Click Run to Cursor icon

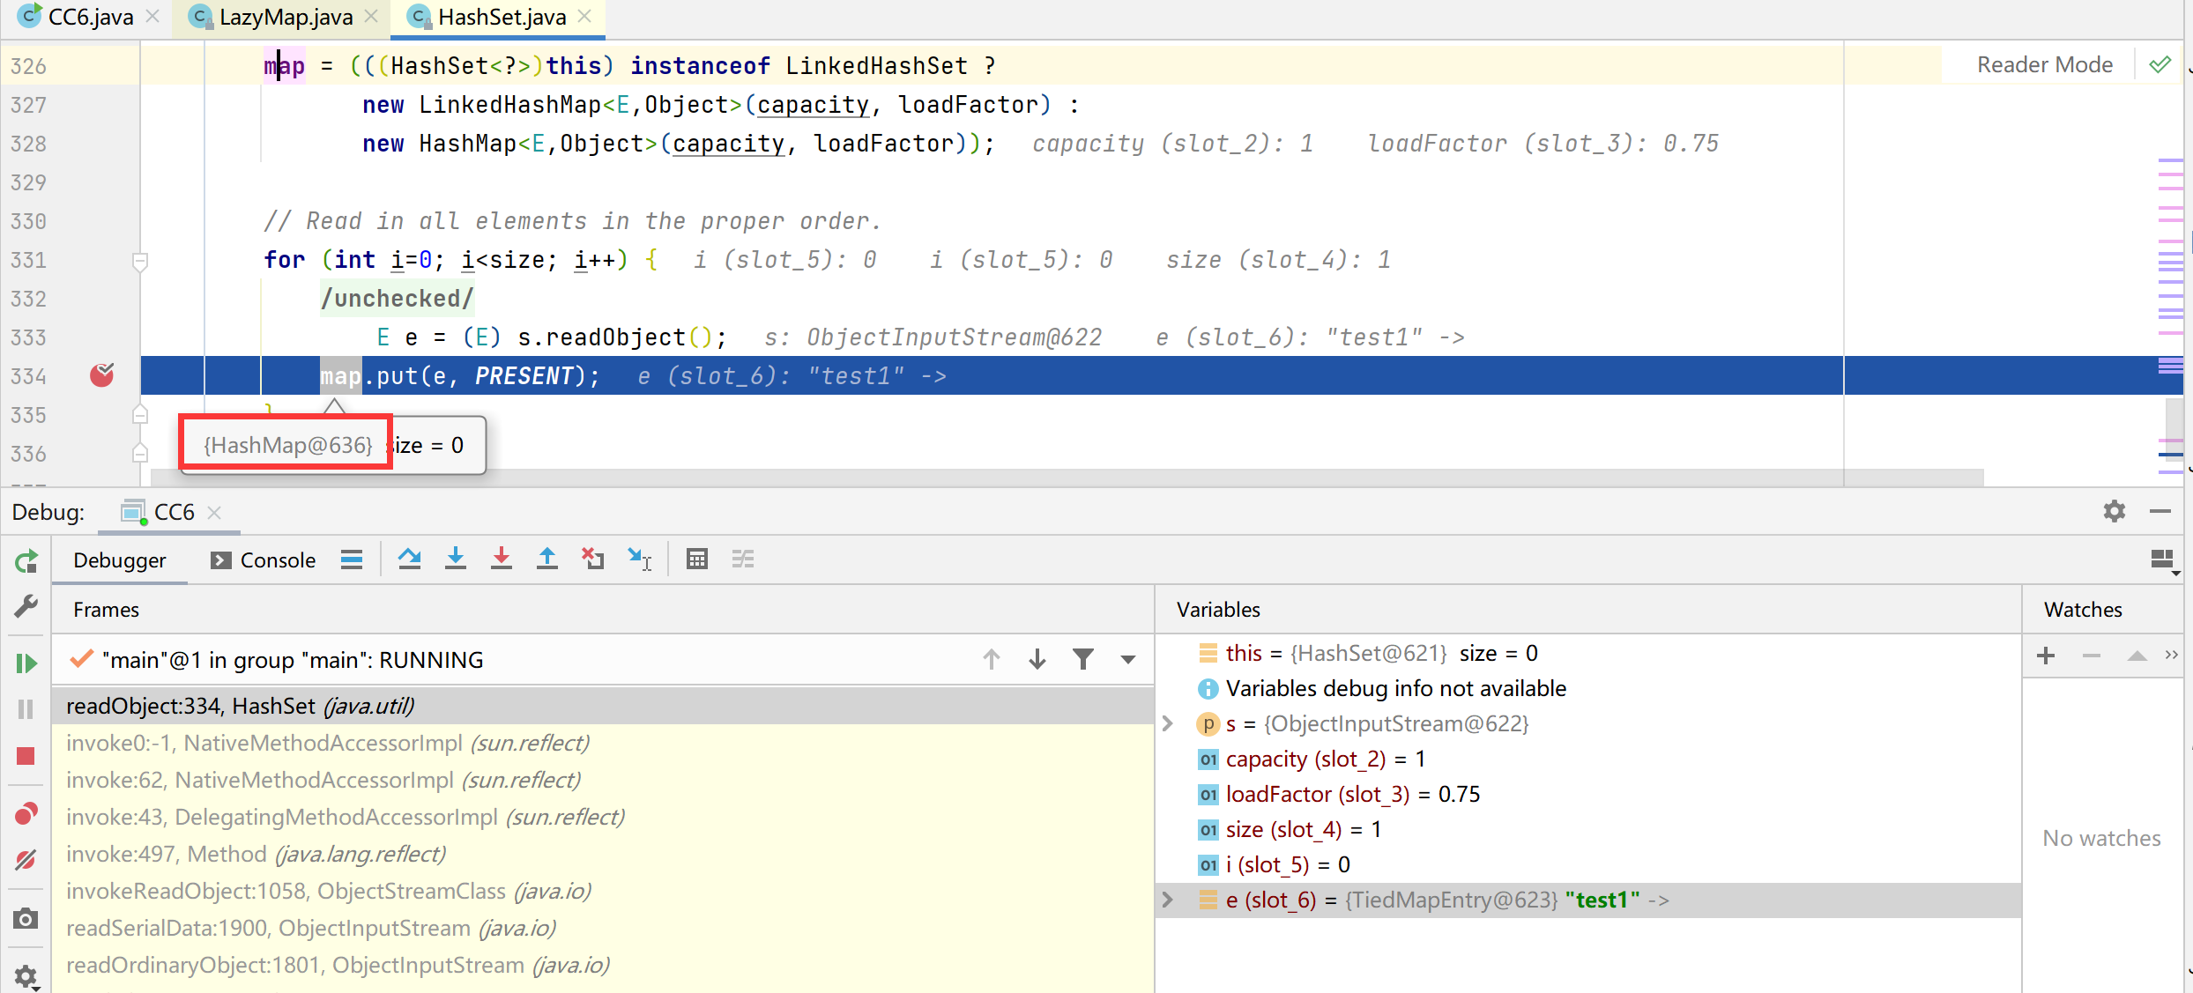[639, 559]
